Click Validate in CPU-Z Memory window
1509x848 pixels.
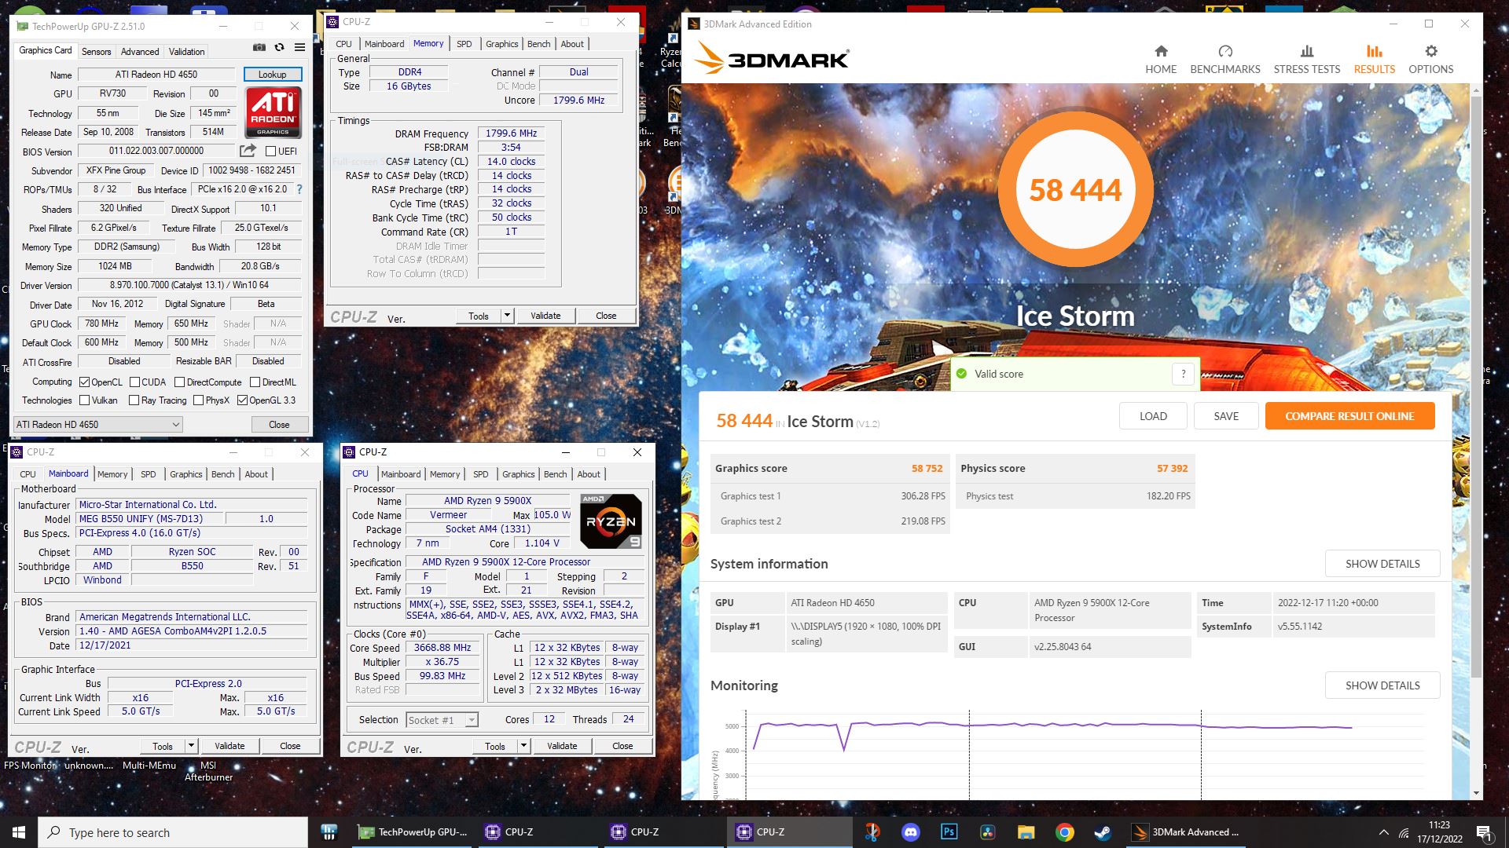click(545, 316)
